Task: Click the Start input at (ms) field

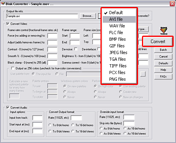Action: click(x=38, y=125)
